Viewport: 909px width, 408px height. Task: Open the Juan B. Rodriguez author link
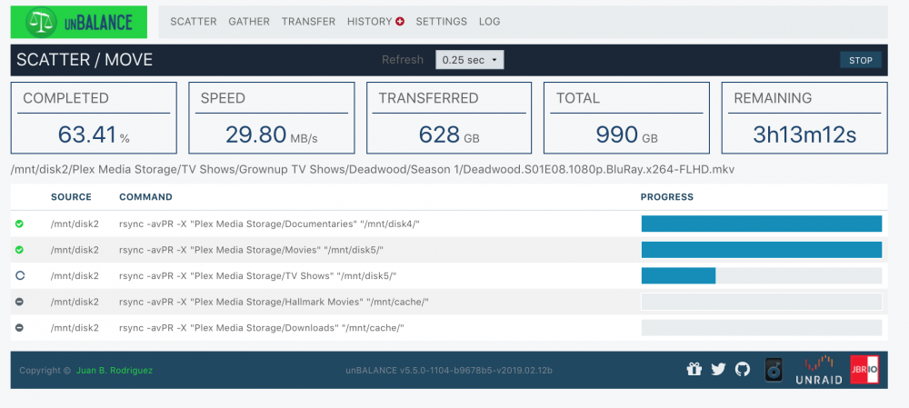115,371
